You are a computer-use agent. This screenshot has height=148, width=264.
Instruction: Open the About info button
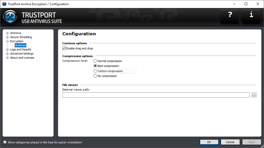point(251,17)
